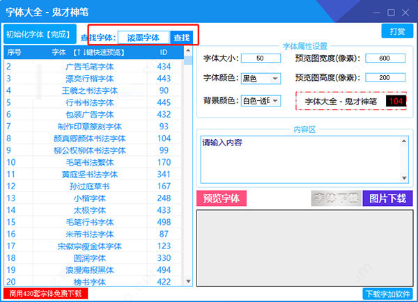The width and height of the screenshot is (418, 302).
Task: Click font list scrollbar up arrow
Action: coord(188,50)
